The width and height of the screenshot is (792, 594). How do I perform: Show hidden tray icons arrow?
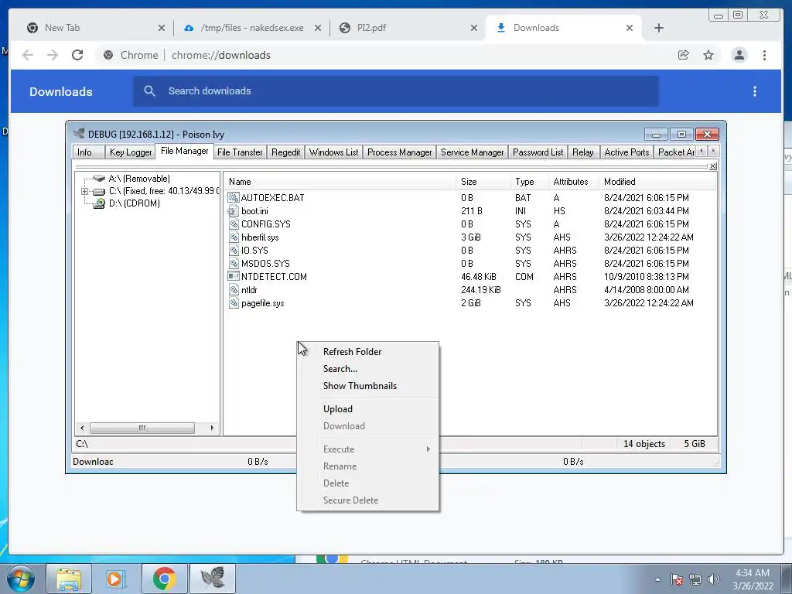point(657,579)
